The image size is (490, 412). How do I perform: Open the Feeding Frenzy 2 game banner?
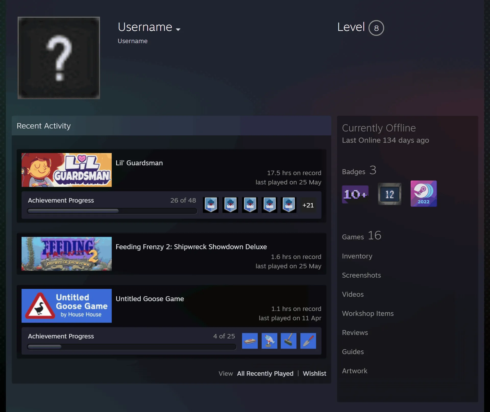pos(67,254)
